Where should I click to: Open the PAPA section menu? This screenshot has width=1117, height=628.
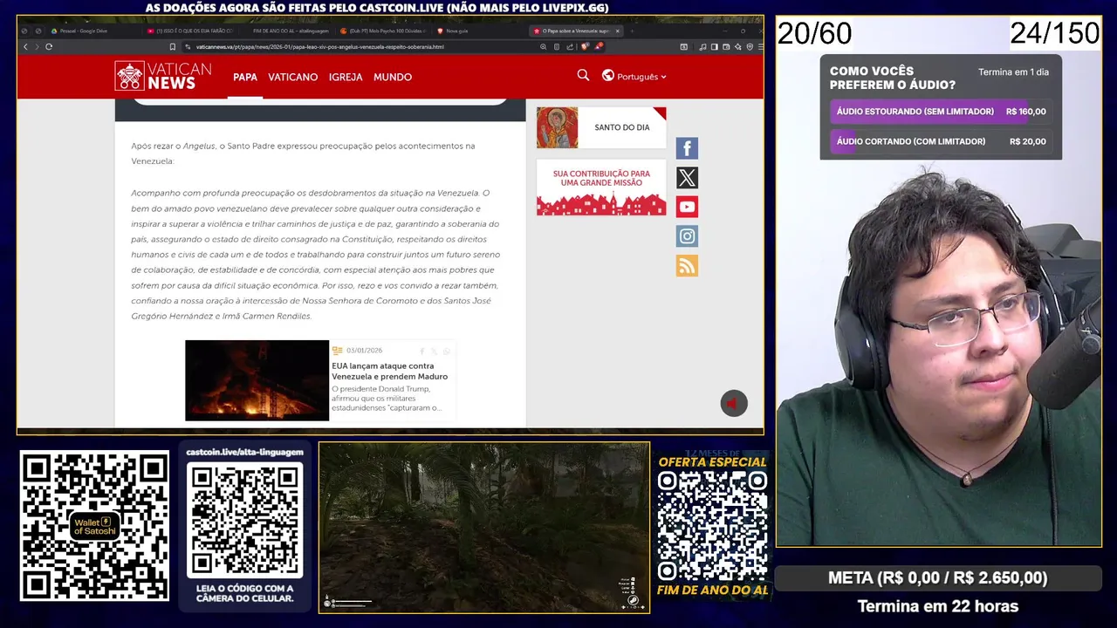coord(245,77)
